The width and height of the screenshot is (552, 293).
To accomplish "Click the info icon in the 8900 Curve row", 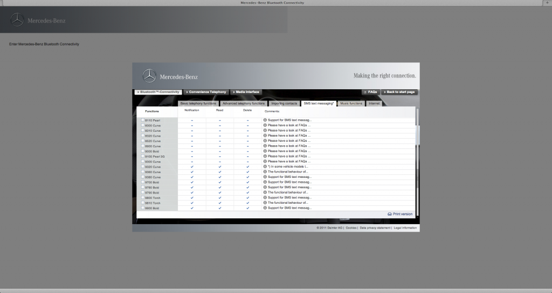I will coord(265,146).
